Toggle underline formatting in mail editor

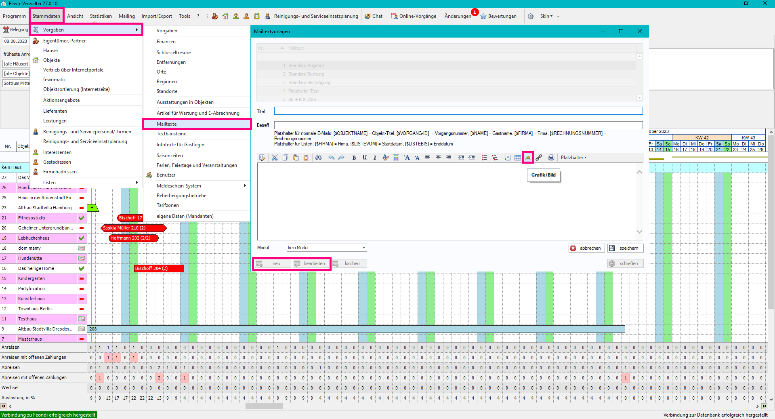pyautogui.click(x=365, y=158)
